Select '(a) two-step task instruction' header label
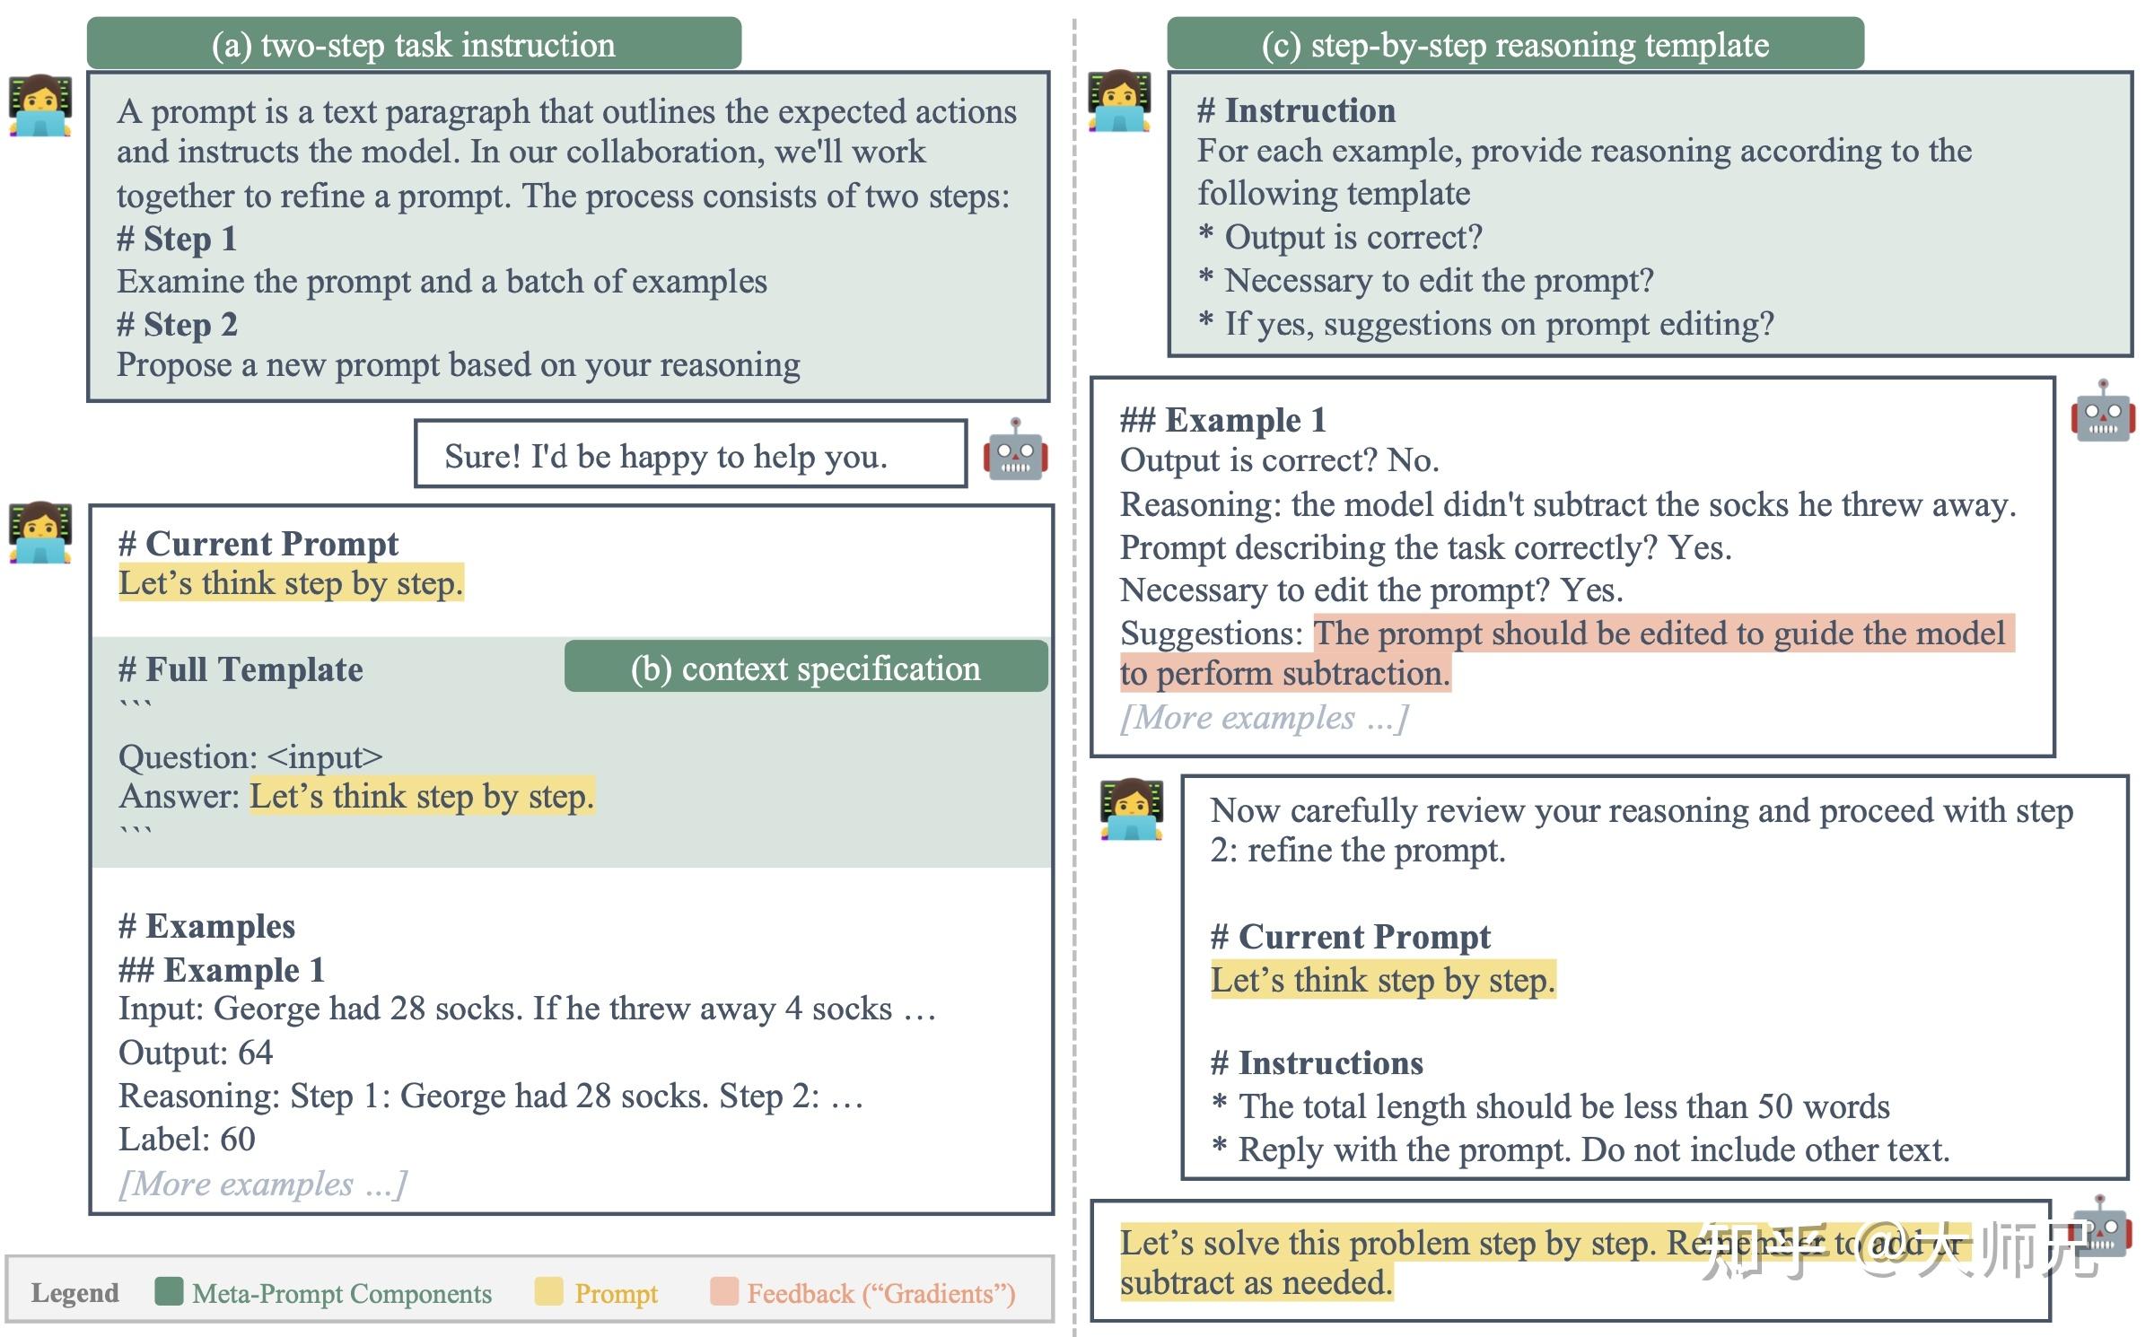The height and width of the screenshot is (1337, 2154). coord(414,44)
